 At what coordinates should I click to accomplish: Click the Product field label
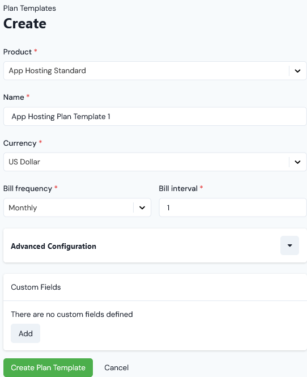[18, 52]
